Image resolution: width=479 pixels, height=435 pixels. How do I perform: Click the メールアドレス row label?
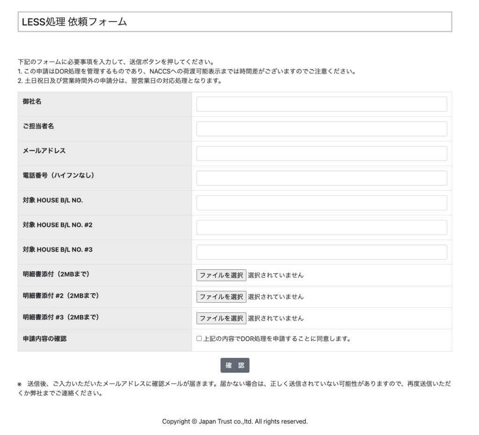[x=44, y=151]
